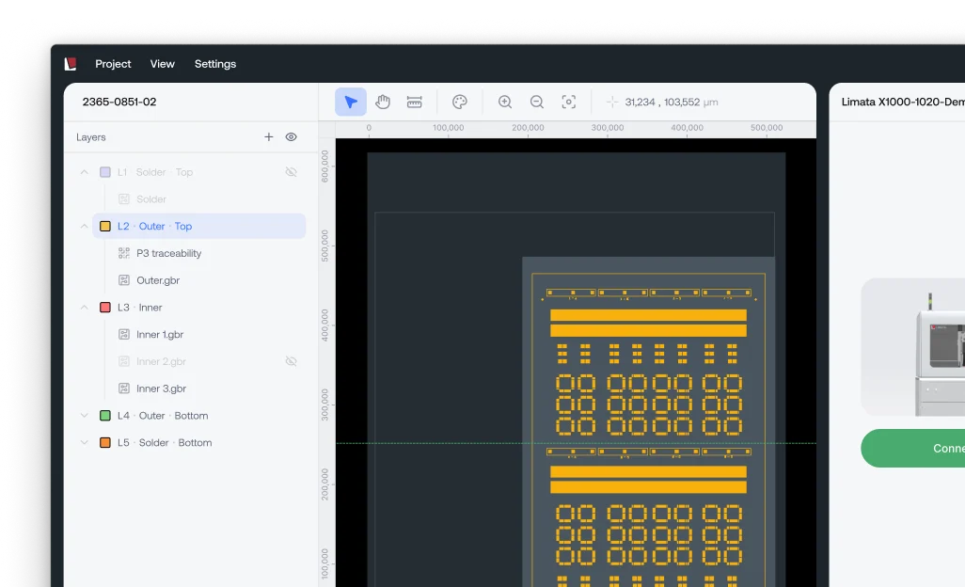Click the red L3 Inner color swatch
The height and width of the screenshot is (587, 965).
tap(105, 308)
